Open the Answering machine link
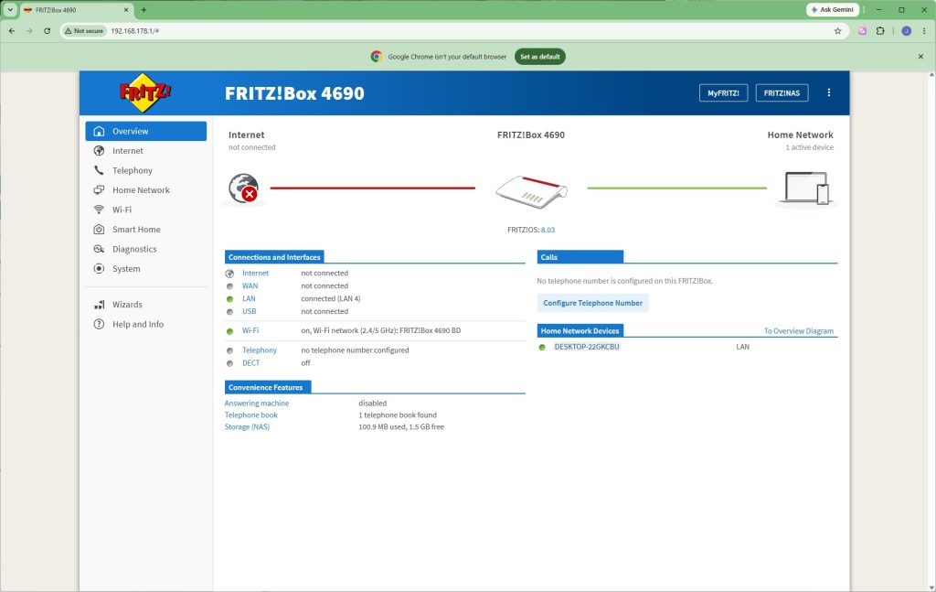 point(257,404)
